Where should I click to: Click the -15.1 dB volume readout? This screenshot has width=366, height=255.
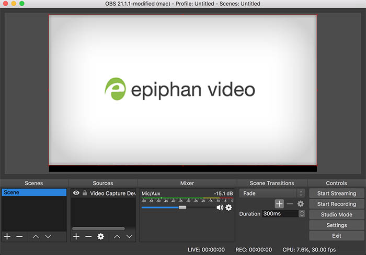coord(223,193)
